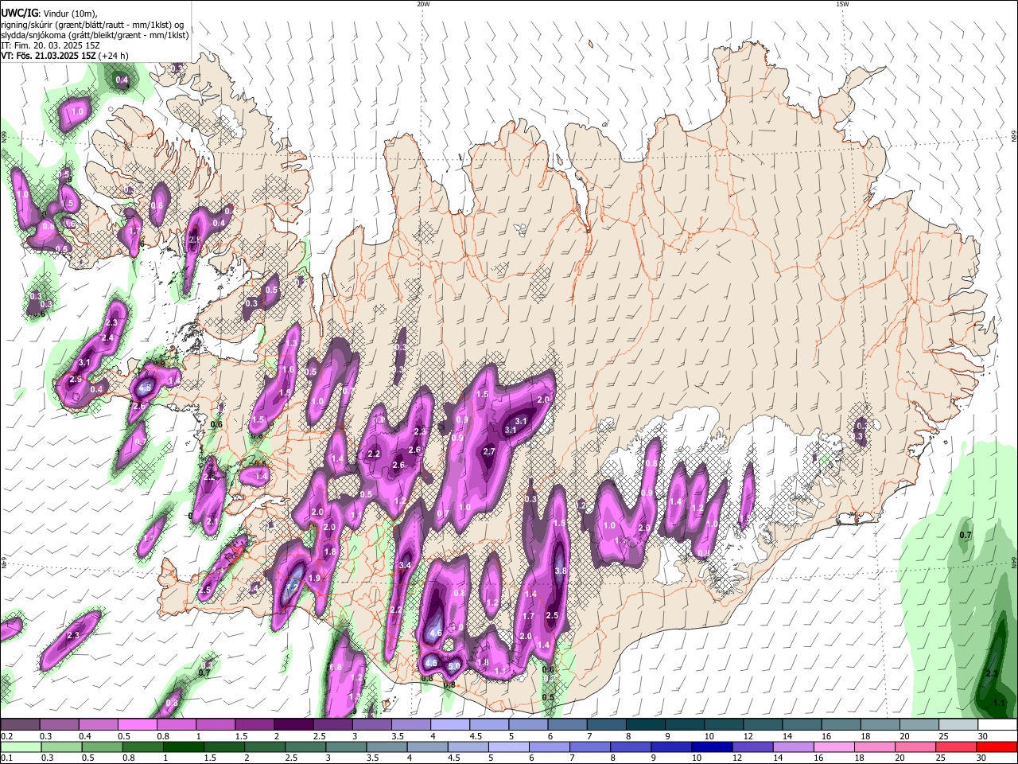Click the VT: Fös. 21.03.2025 15Z validity line
The image size is (1018, 764).
pos(64,56)
